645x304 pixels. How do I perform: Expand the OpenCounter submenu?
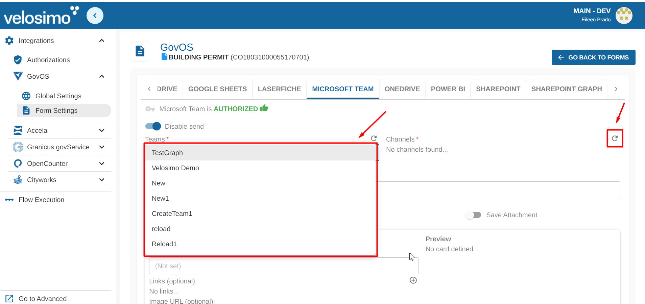(x=102, y=163)
